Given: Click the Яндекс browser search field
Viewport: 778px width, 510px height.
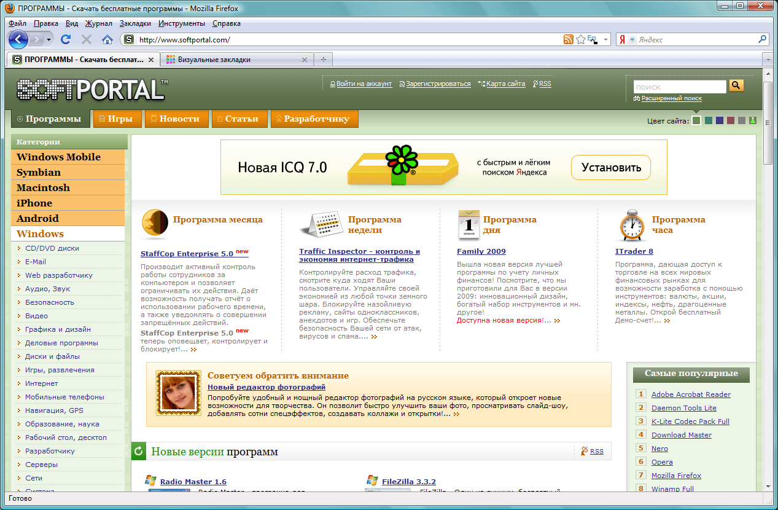Looking at the screenshot, I should (x=696, y=39).
